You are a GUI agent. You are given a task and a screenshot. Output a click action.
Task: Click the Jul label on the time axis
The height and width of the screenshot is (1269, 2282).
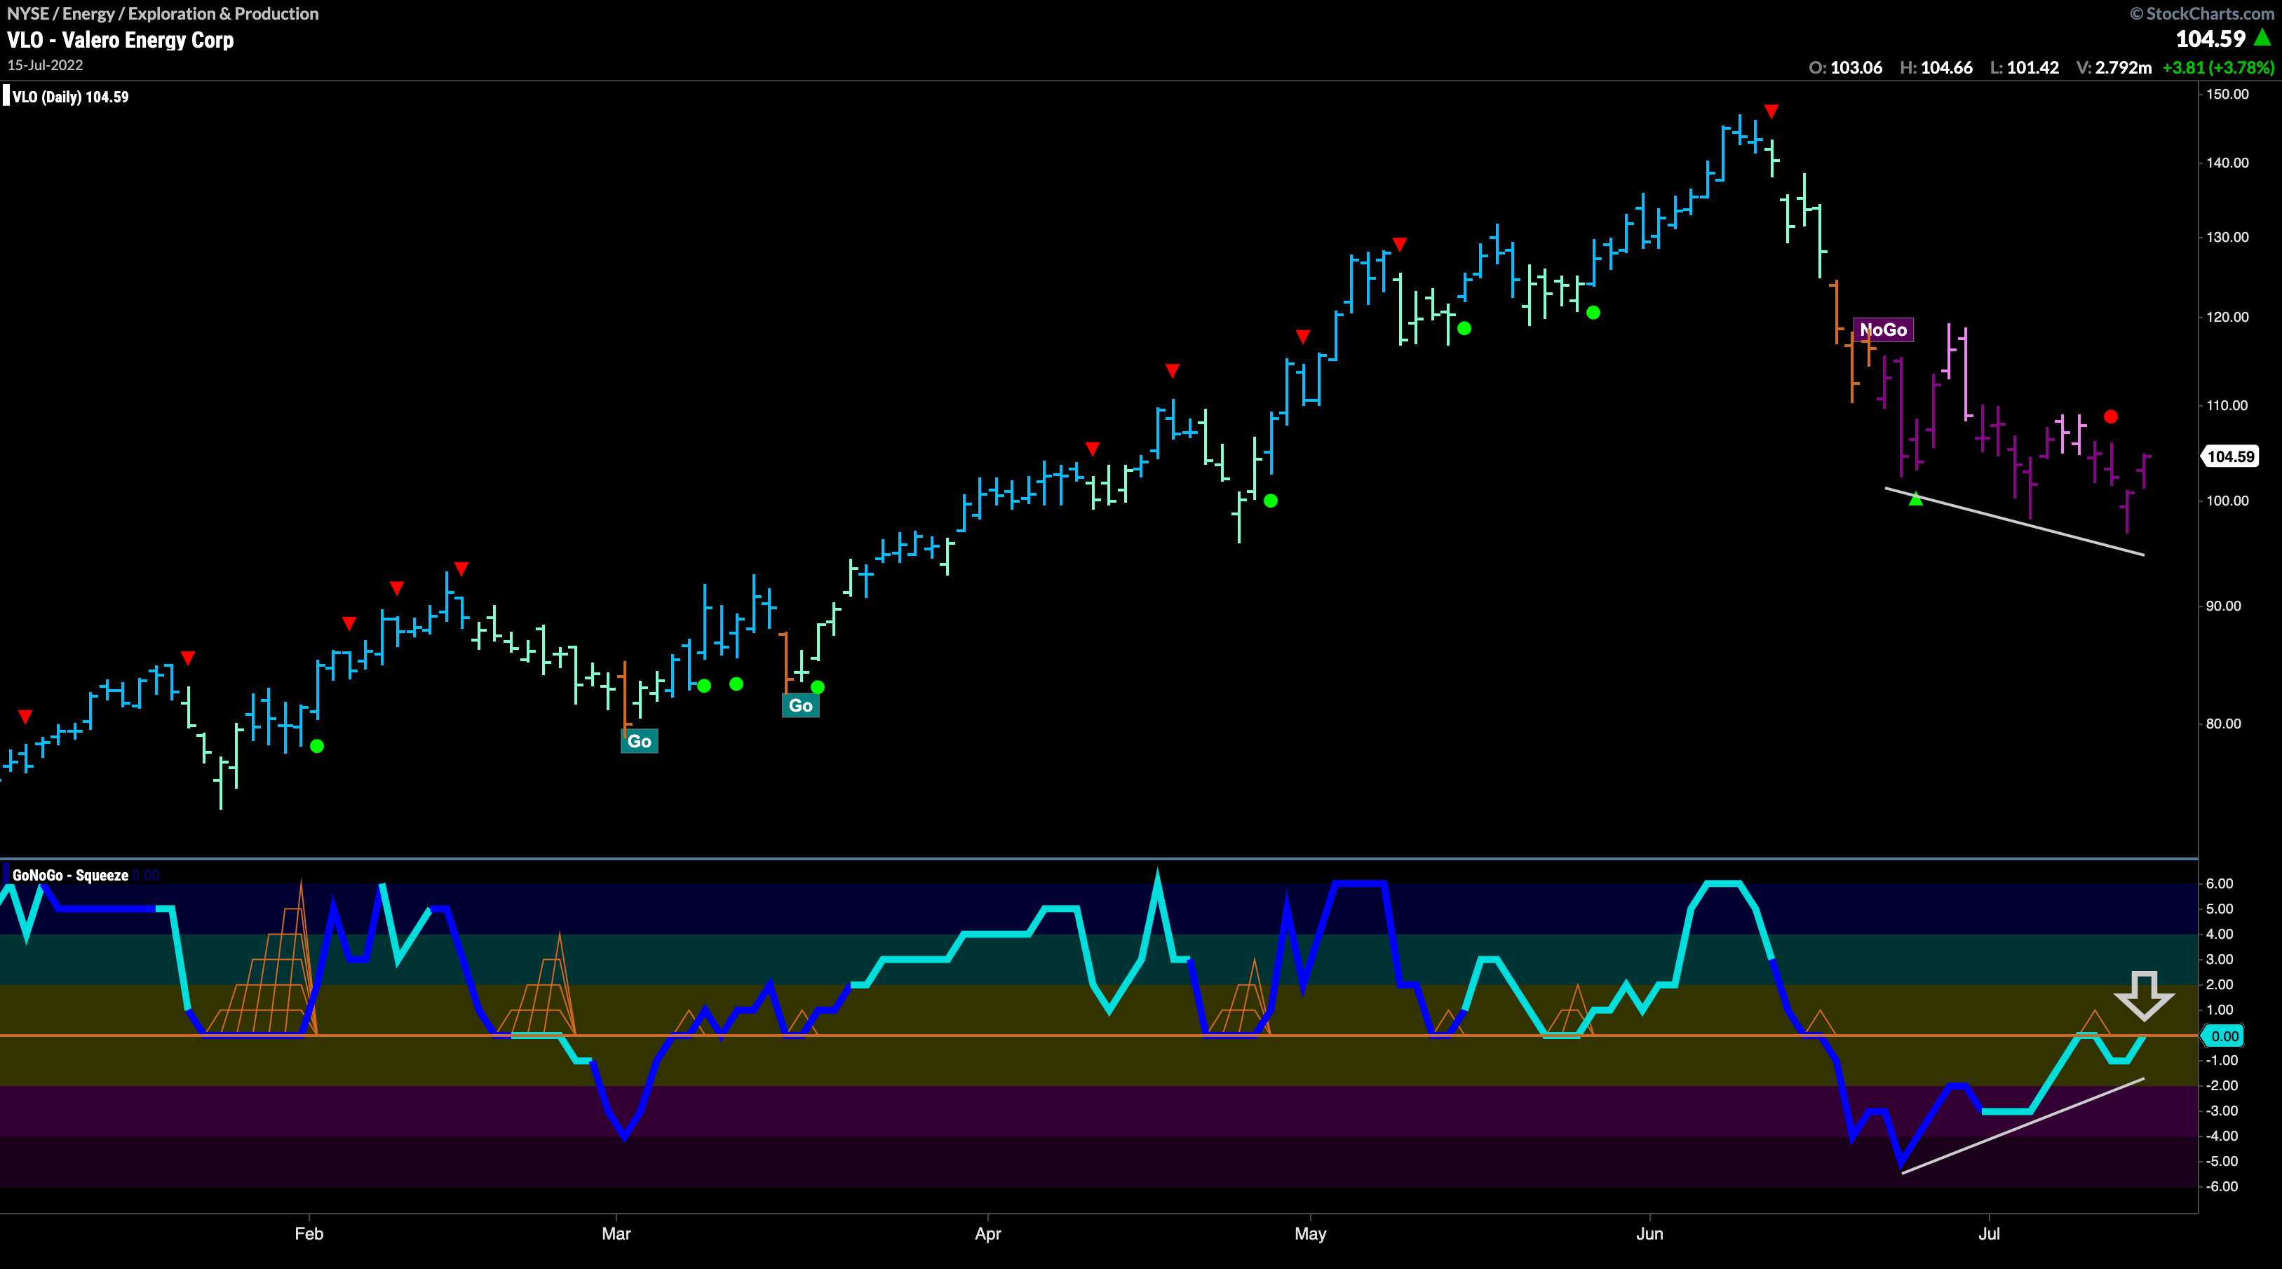coord(1990,1233)
